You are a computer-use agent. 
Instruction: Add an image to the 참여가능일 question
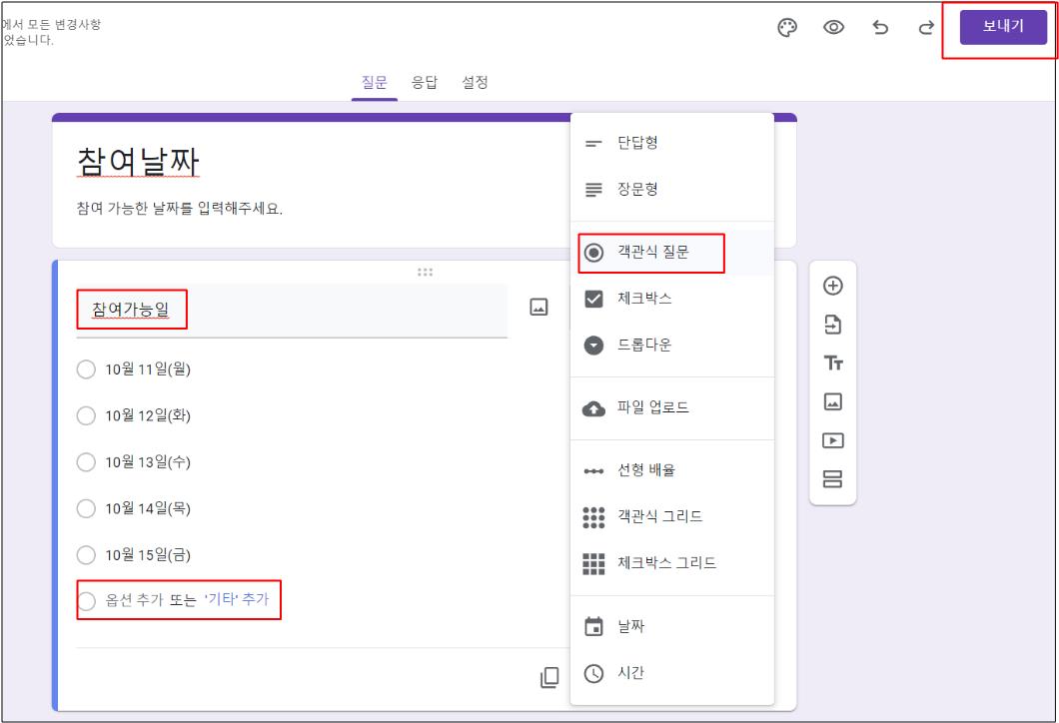(539, 307)
